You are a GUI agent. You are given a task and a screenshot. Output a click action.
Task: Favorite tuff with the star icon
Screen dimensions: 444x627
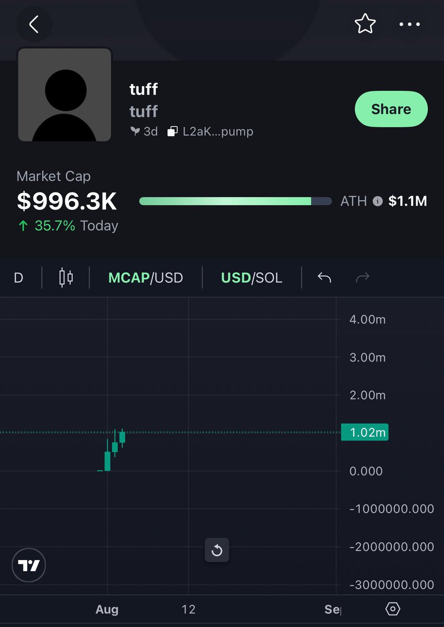(365, 24)
